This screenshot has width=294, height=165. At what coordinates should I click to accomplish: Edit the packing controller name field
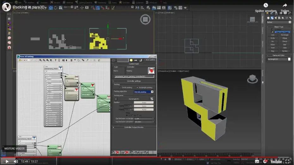pos(134,76)
